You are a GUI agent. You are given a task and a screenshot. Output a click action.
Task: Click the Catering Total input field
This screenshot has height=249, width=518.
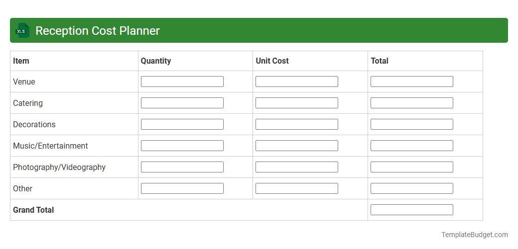pyautogui.click(x=411, y=103)
